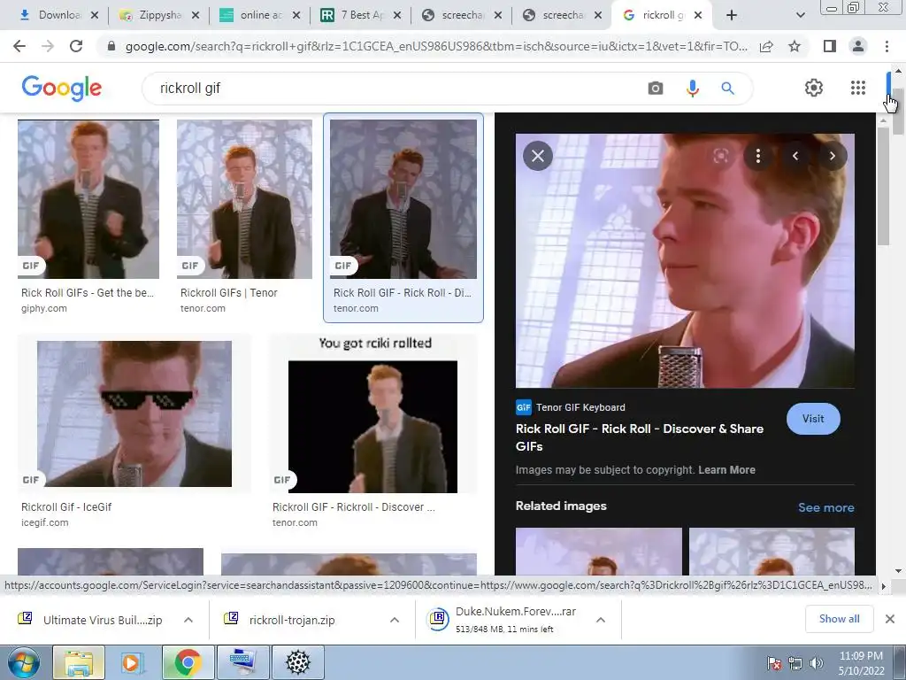
Task: Click the address bar URL
Action: (436, 46)
